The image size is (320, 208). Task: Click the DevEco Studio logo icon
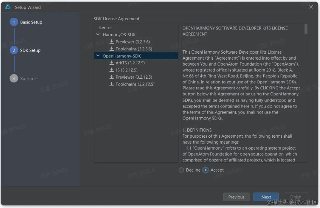click(x=8, y=7)
